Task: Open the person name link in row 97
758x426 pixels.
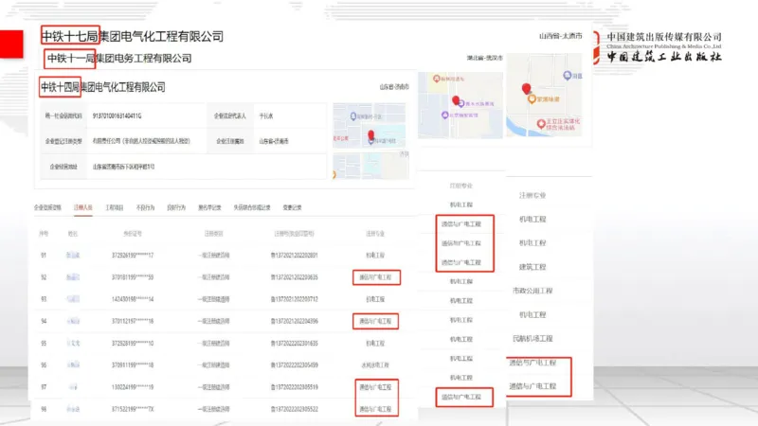Action: (x=73, y=387)
